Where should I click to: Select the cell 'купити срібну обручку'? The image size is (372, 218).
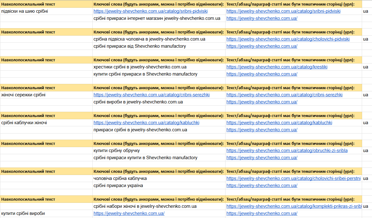159,150
